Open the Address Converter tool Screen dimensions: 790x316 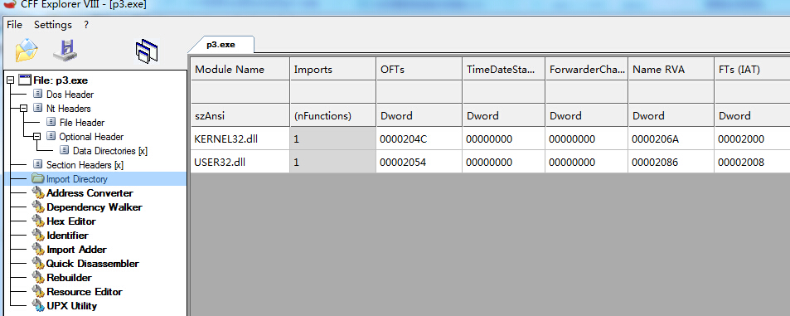90,193
